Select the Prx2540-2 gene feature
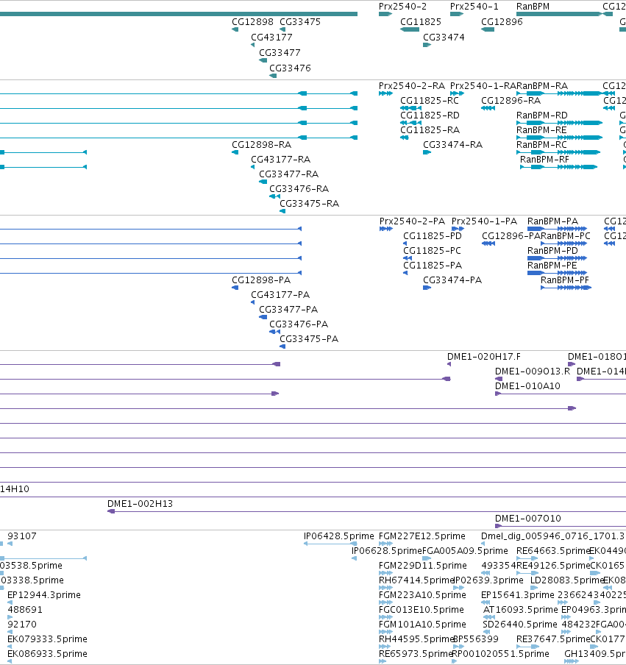The image size is (626, 665). [385, 14]
